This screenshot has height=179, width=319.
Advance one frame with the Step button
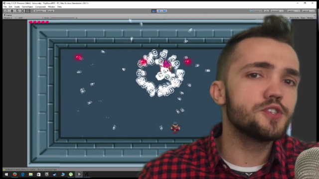click(x=164, y=11)
